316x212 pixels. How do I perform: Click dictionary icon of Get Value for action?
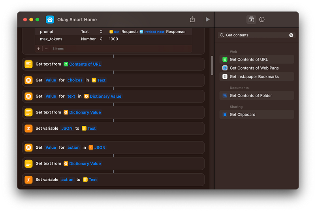pos(28,148)
